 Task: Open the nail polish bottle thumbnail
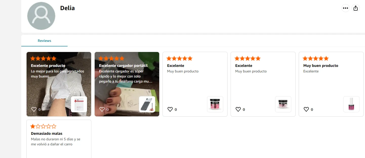(x=351, y=104)
